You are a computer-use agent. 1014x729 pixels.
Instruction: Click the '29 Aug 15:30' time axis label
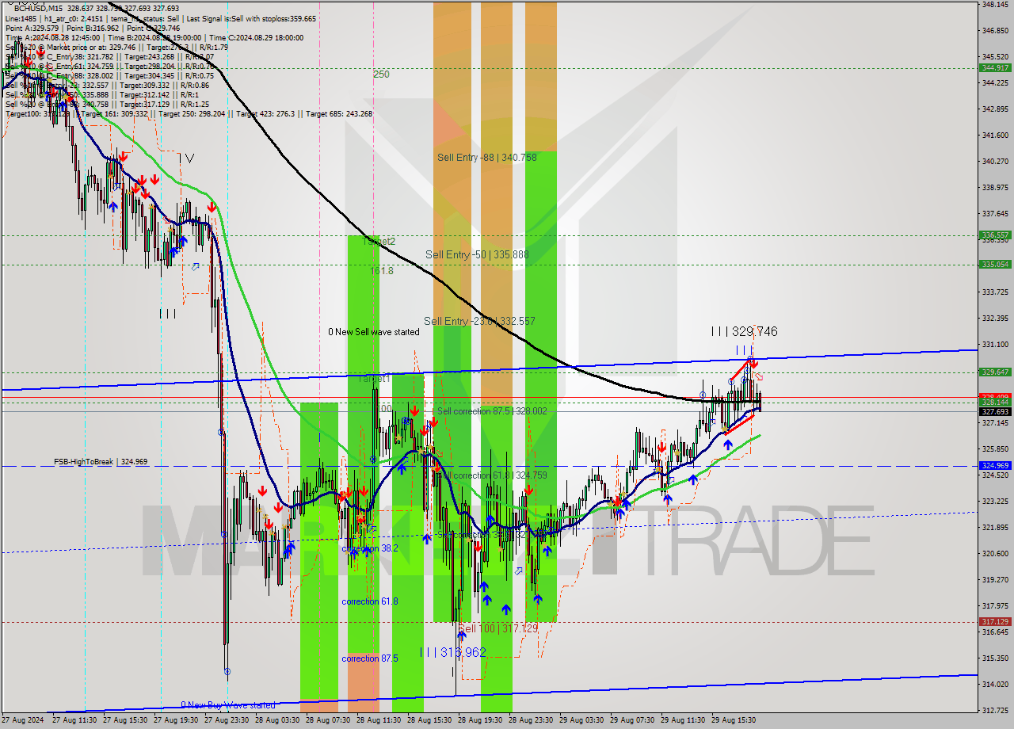(734, 721)
